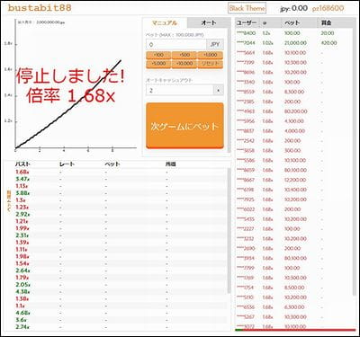Select the 2.31x history entry
The width and height of the screenshot is (360, 337).
click(22, 235)
